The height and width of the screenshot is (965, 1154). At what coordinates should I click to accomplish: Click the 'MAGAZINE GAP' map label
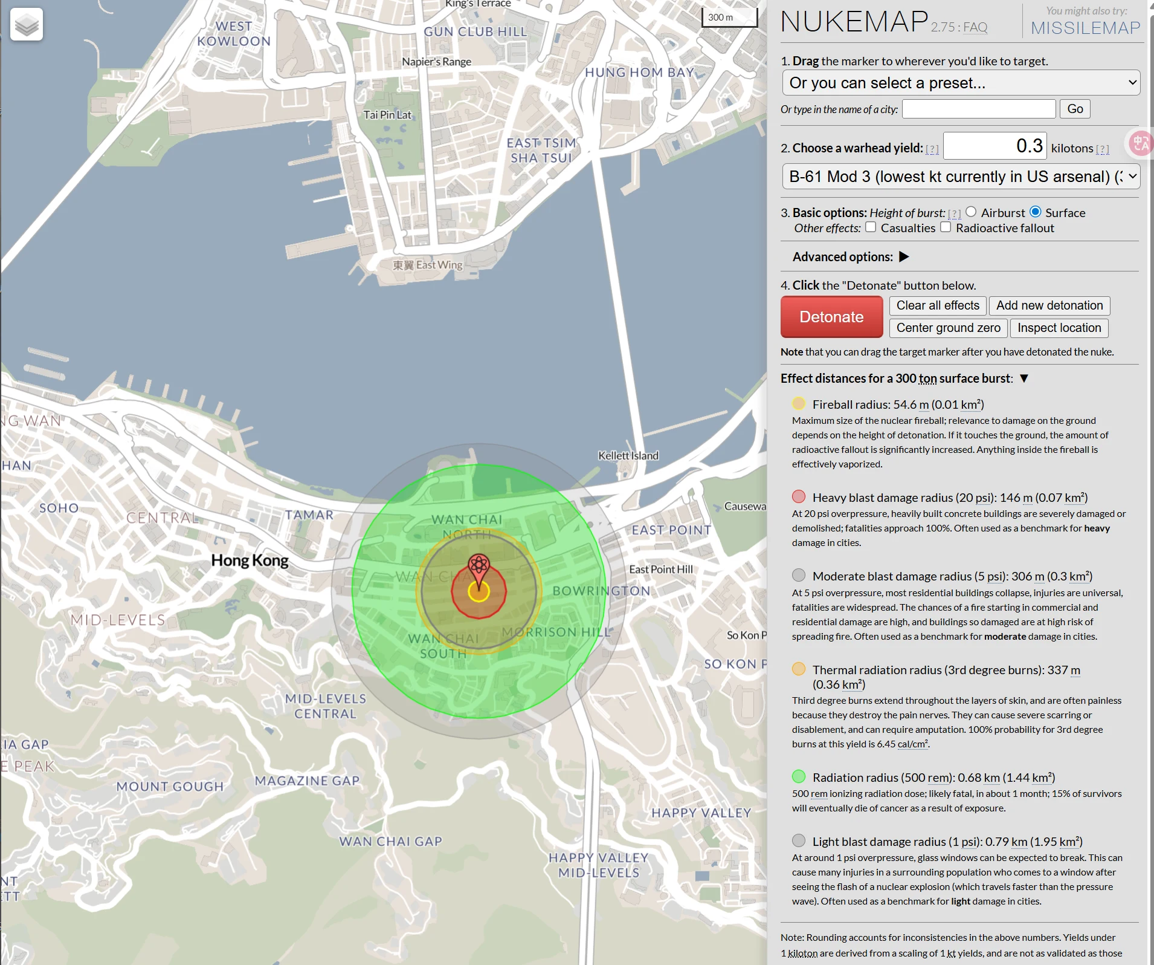307,781
